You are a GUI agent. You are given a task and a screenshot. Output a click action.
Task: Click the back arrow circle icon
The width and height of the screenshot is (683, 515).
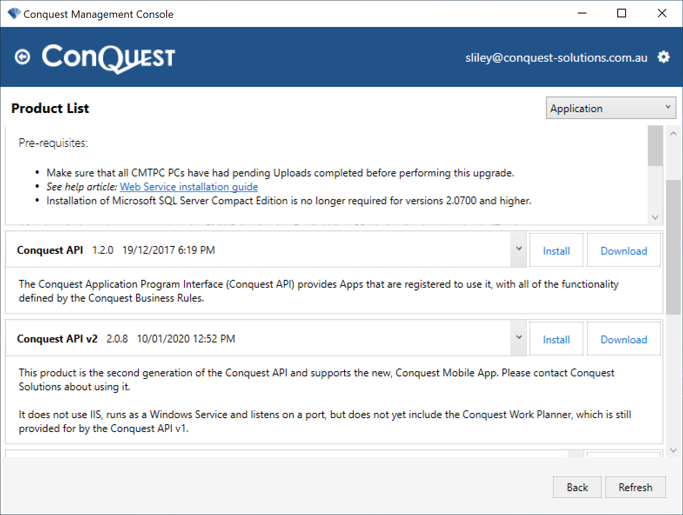pos(22,57)
